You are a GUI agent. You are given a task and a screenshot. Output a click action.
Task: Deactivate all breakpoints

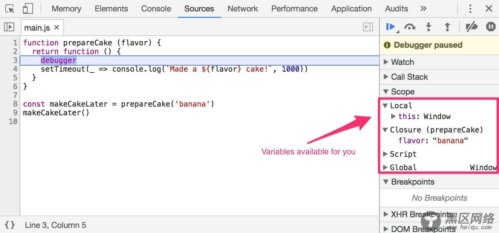472,27
